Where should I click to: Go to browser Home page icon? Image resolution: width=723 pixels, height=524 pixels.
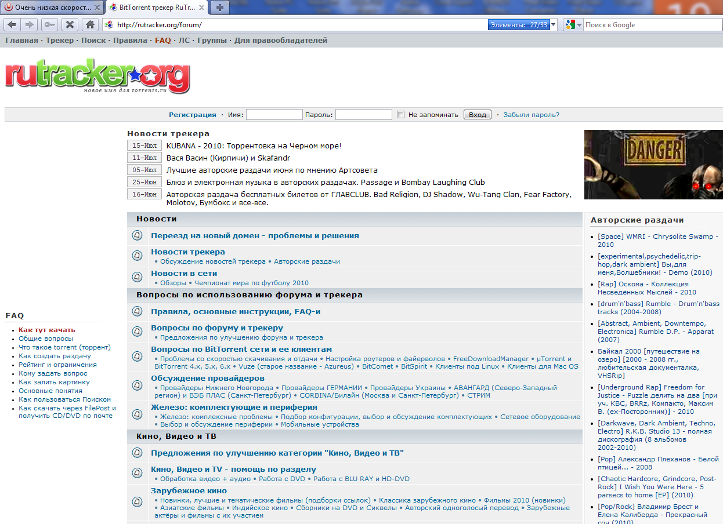(x=89, y=24)
